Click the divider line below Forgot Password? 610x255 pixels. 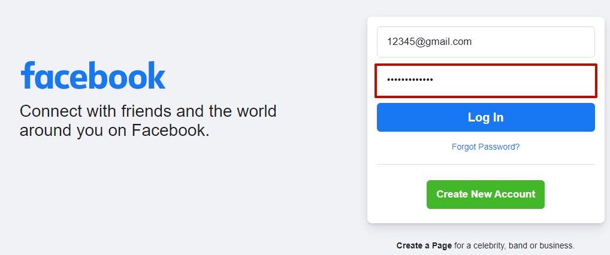pyautogui.click(x=485, y=164)
